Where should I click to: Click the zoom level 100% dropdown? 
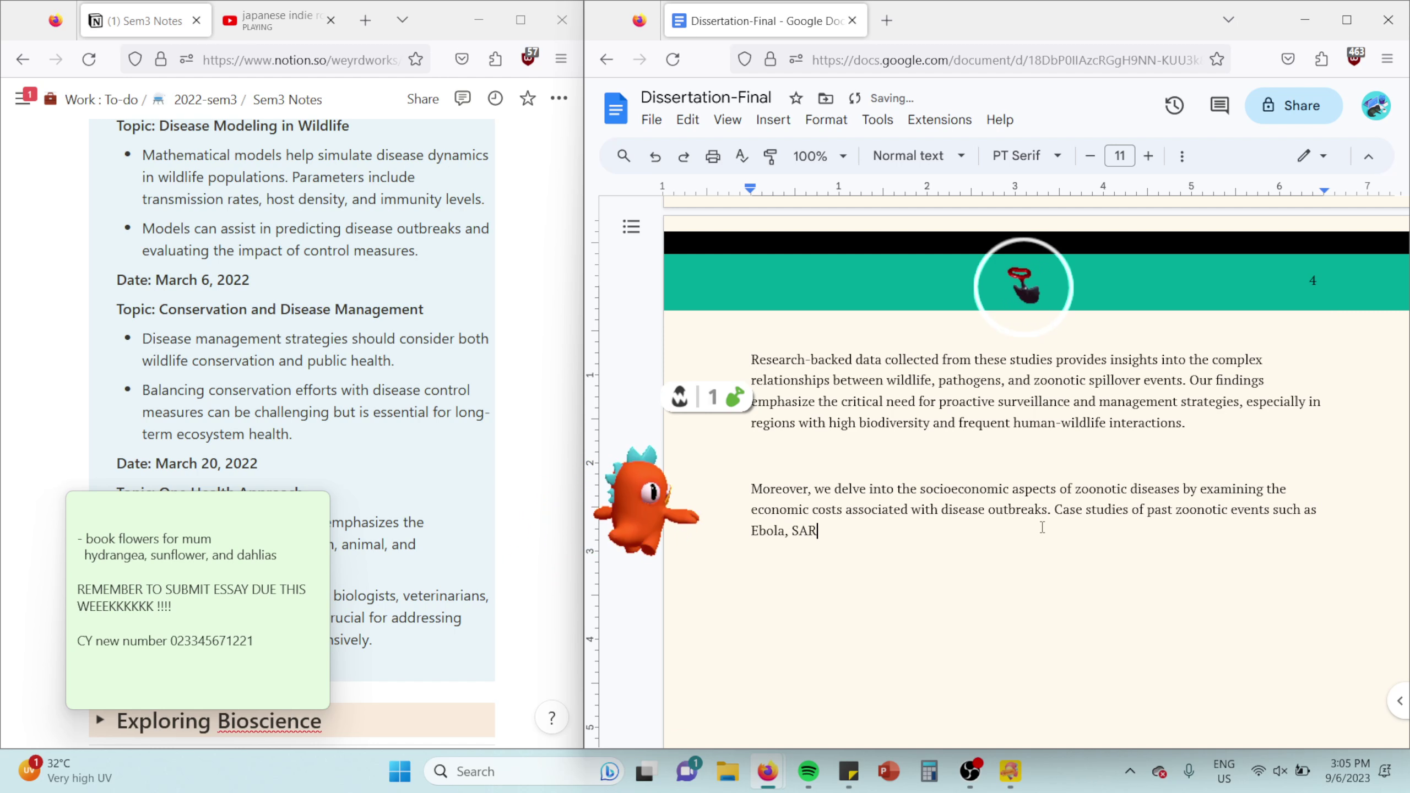(x=822, y=156)
